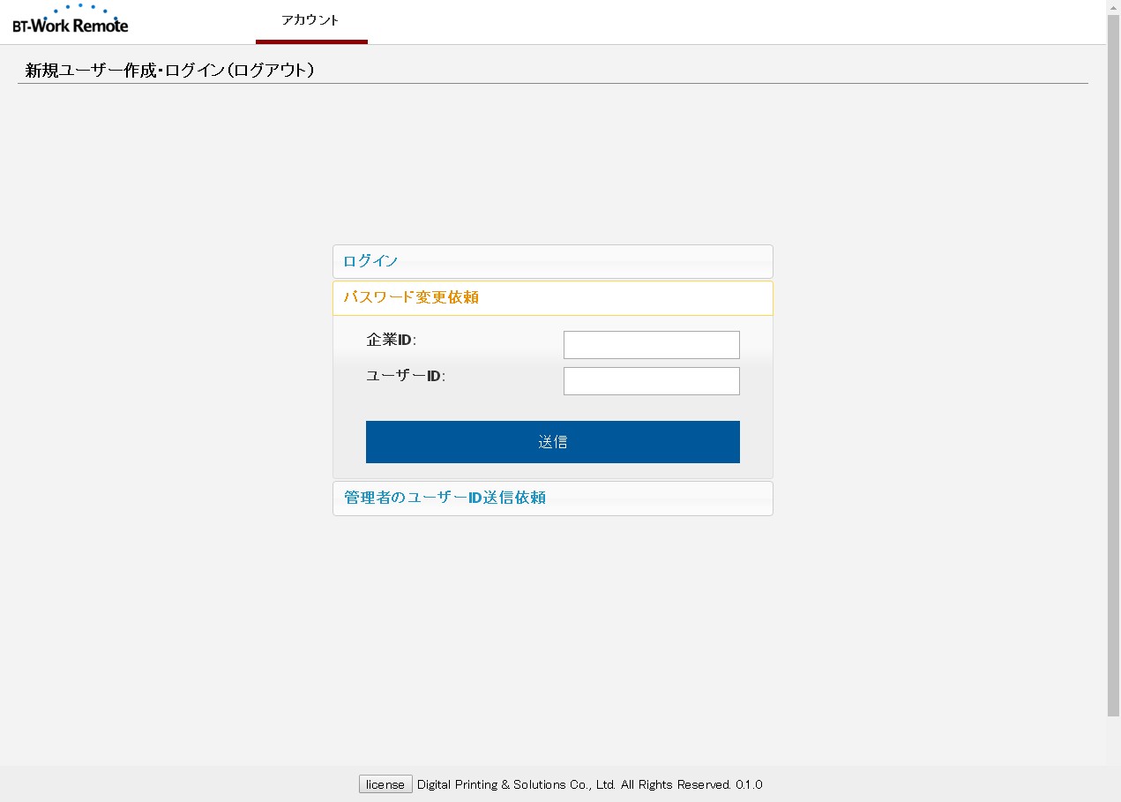1121x802 pixels.
Task: Open the アカウント tab
Action: tap(310, 21)
